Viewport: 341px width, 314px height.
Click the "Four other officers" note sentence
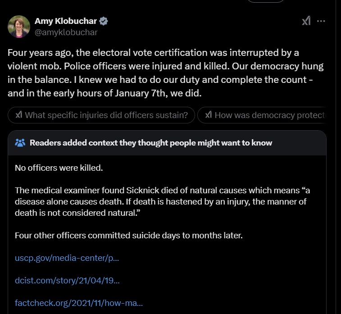(x=128, y=235)
